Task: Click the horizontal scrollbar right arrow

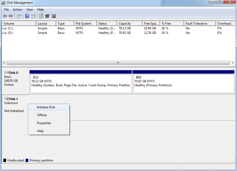Action: (233, 63)
